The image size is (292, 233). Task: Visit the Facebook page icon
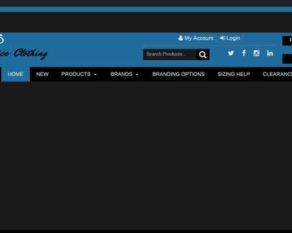[244, 53]
